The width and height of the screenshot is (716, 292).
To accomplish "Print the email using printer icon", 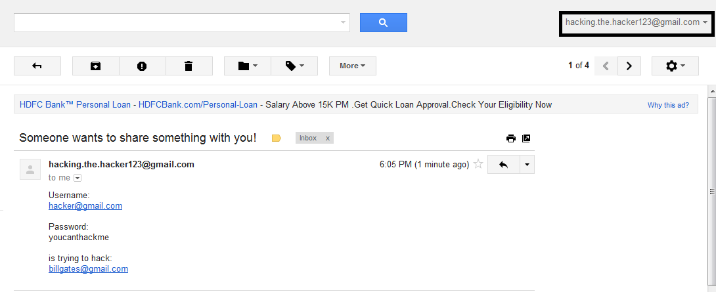I will pos(511,138).
